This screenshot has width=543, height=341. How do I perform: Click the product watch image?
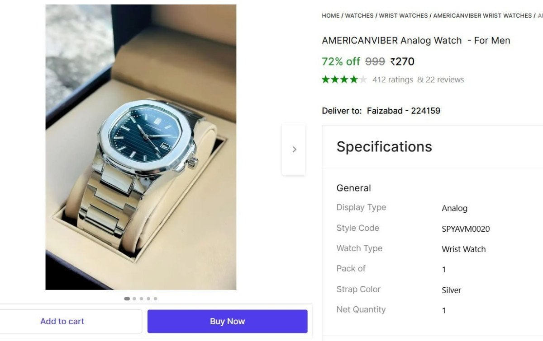(x=140, y=147)
